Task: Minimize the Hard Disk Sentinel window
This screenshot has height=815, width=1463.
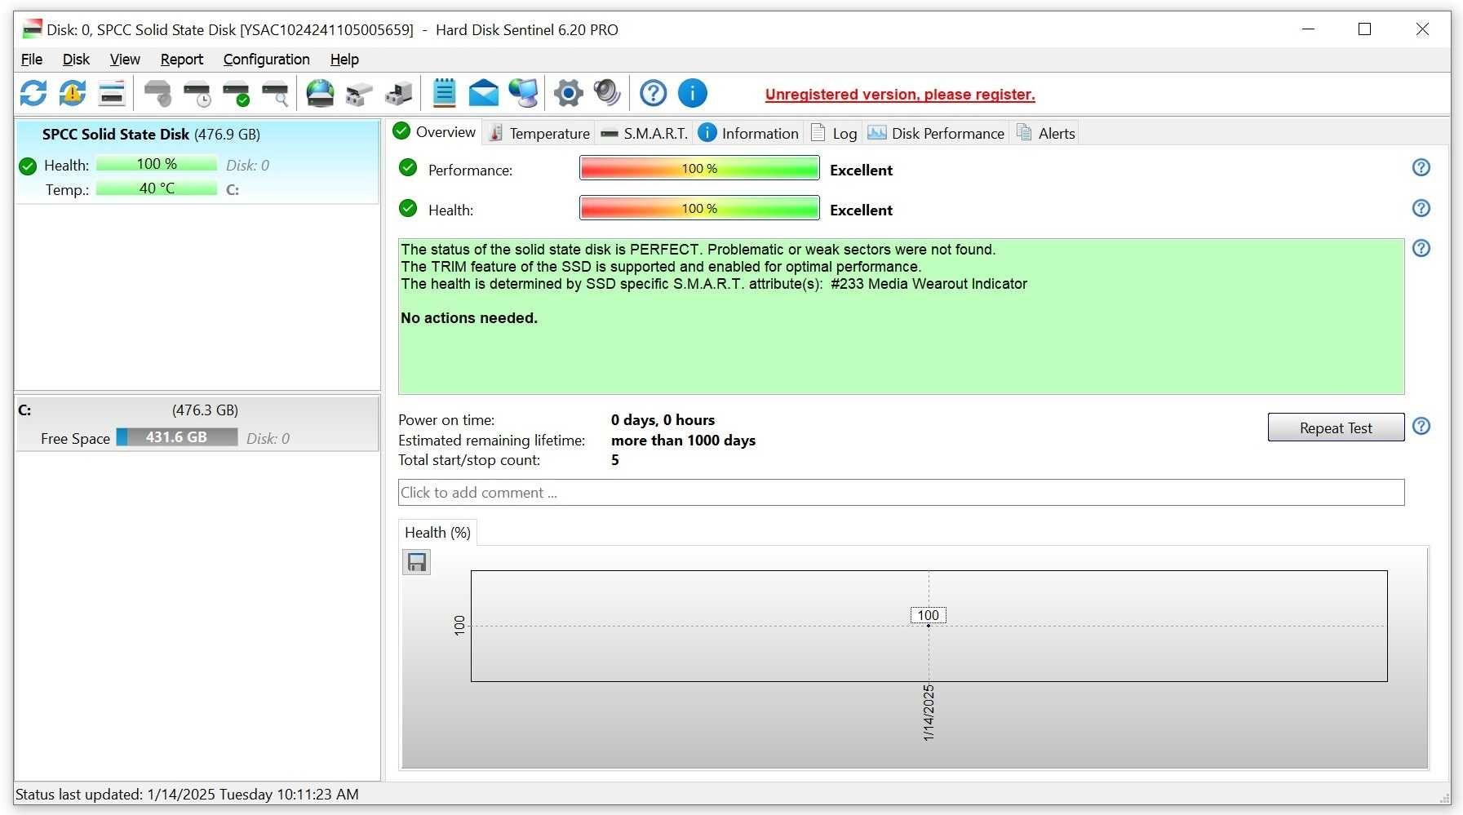Action: 1308,29
